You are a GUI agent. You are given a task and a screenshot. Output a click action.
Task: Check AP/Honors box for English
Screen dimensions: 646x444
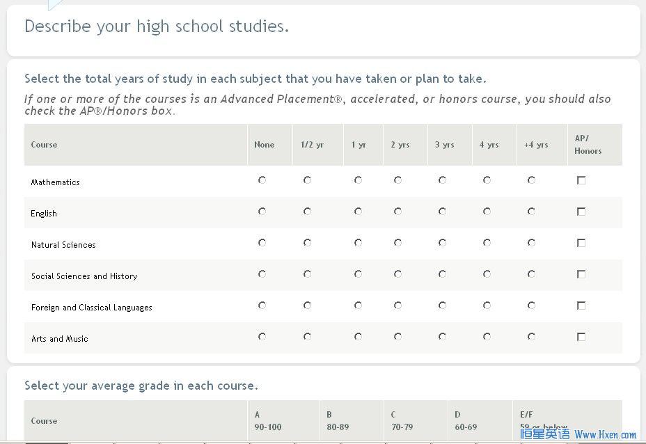point(581,212)
